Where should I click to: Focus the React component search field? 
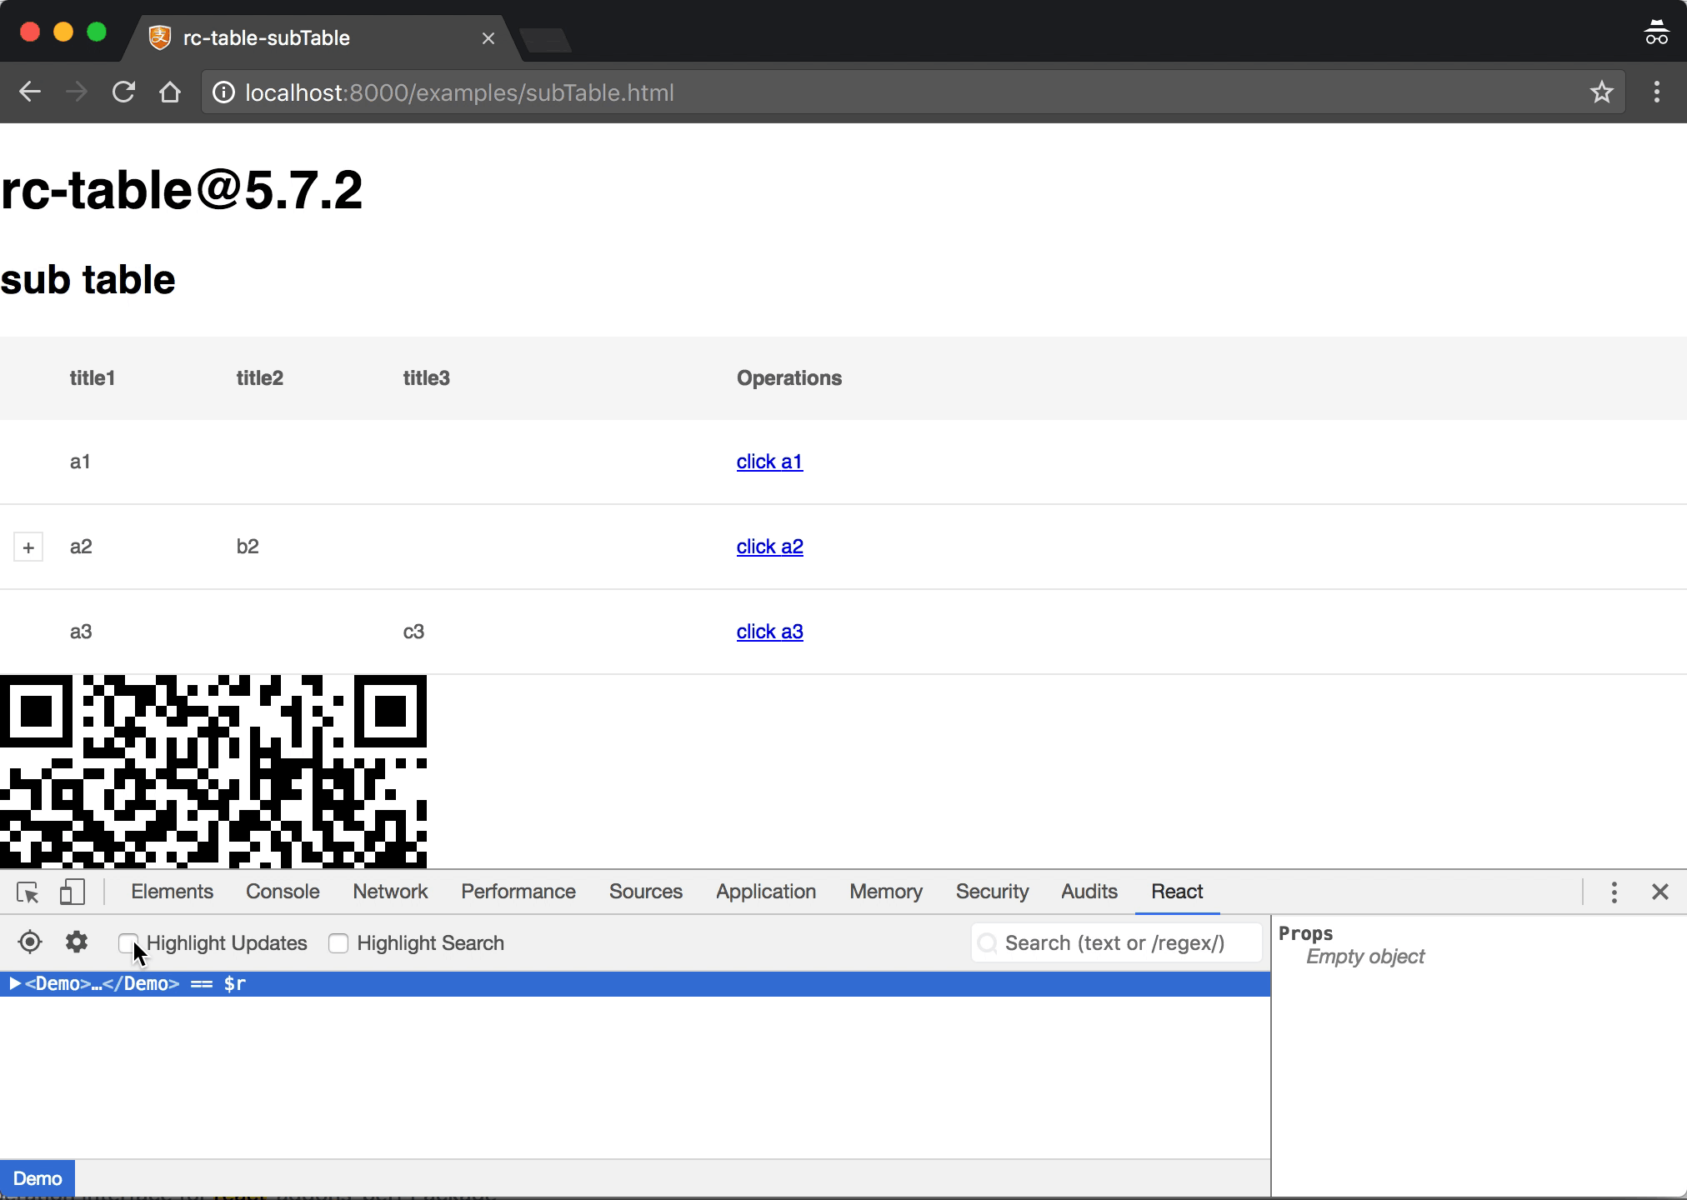(x=1115, y=943)
